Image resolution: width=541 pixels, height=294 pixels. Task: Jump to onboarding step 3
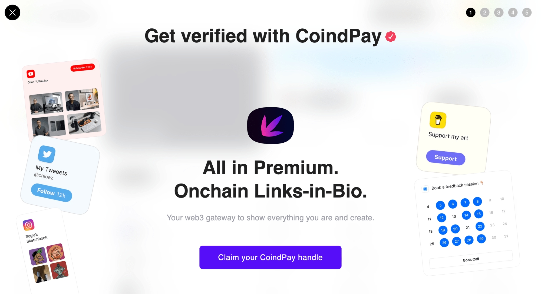click(499, 12)
